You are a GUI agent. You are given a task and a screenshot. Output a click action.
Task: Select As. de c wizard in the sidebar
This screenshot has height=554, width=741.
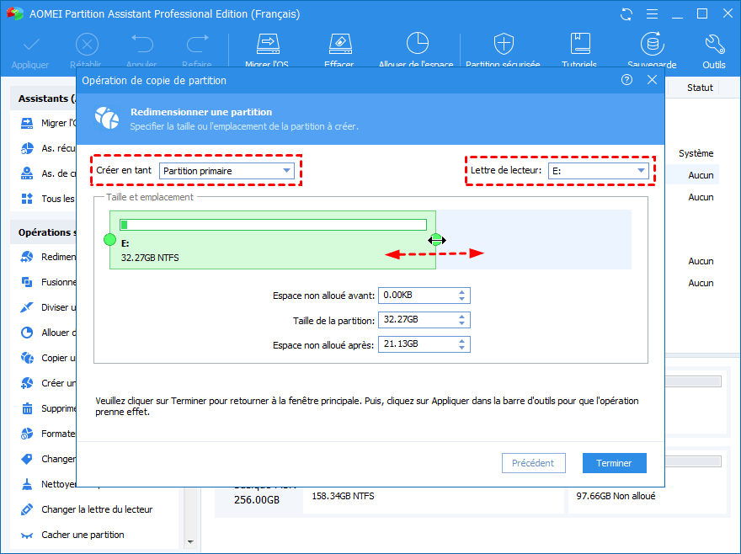coord(48,173)
